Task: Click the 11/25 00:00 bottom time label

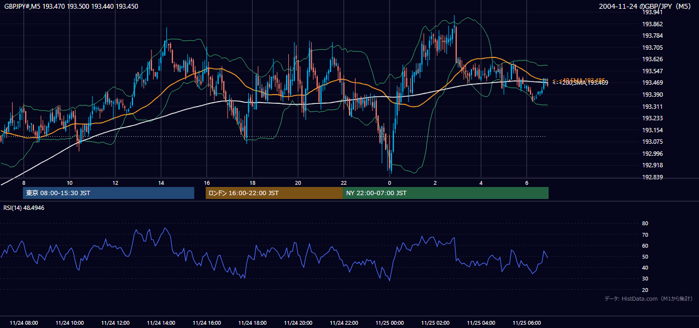Action: pos(389,323)
